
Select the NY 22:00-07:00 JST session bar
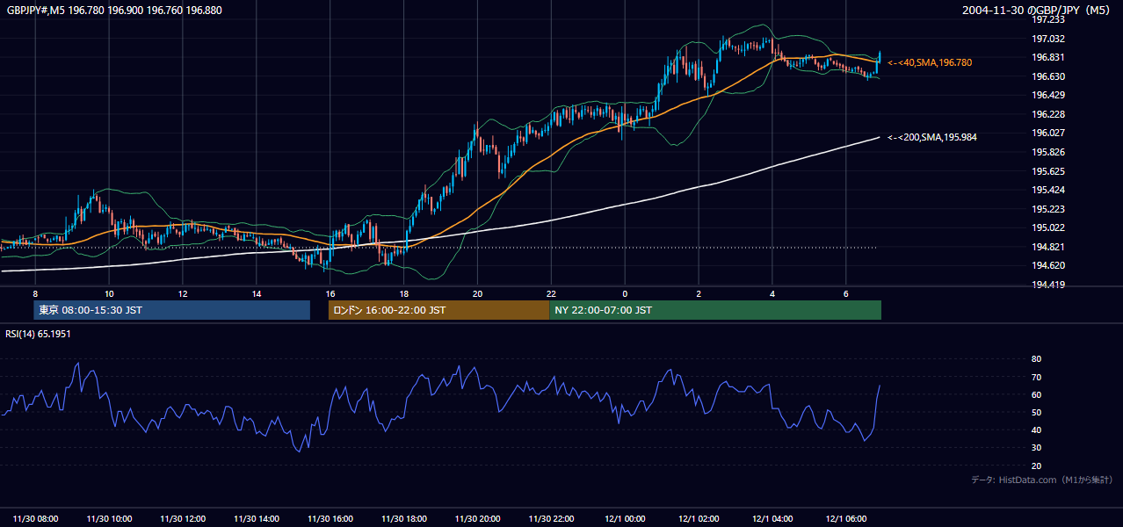tap(715, 310)
